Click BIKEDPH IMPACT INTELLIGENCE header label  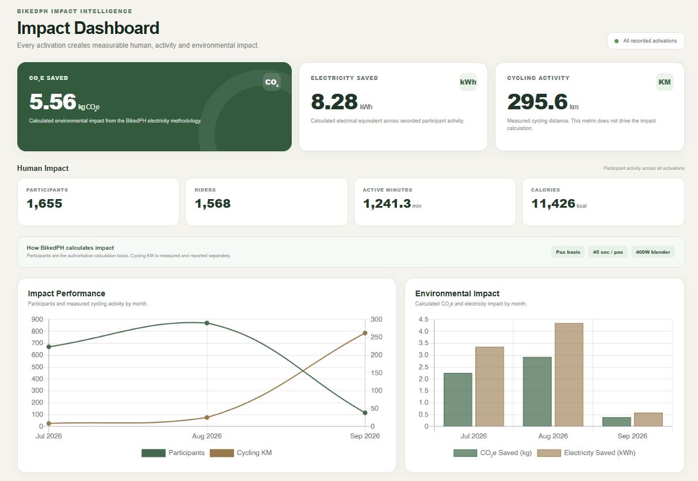click(x=75, y=11)
